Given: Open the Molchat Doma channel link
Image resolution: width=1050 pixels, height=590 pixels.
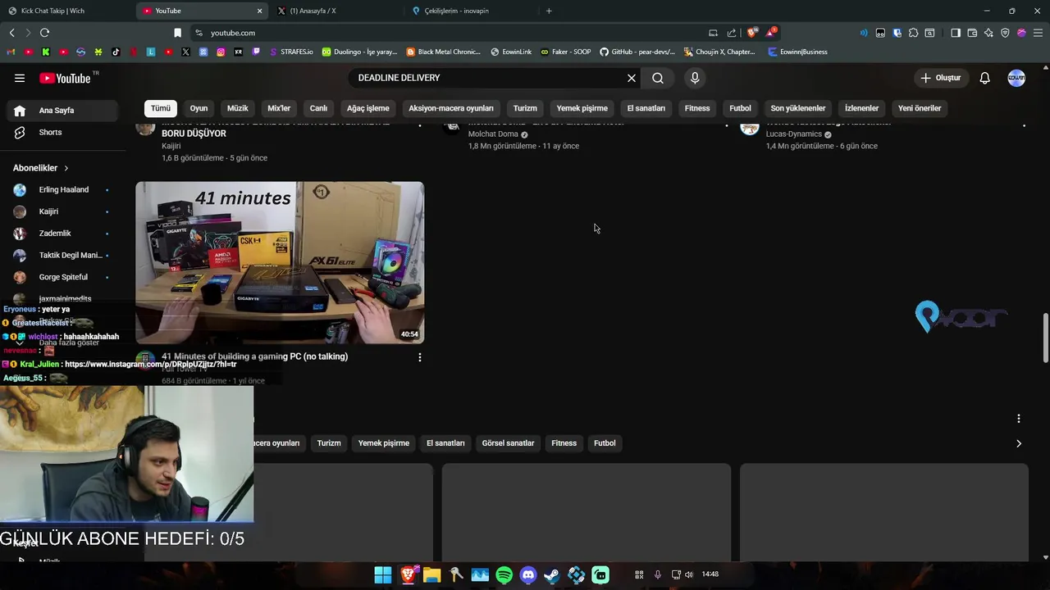Looking at the screenshot, I should point(493,134).
